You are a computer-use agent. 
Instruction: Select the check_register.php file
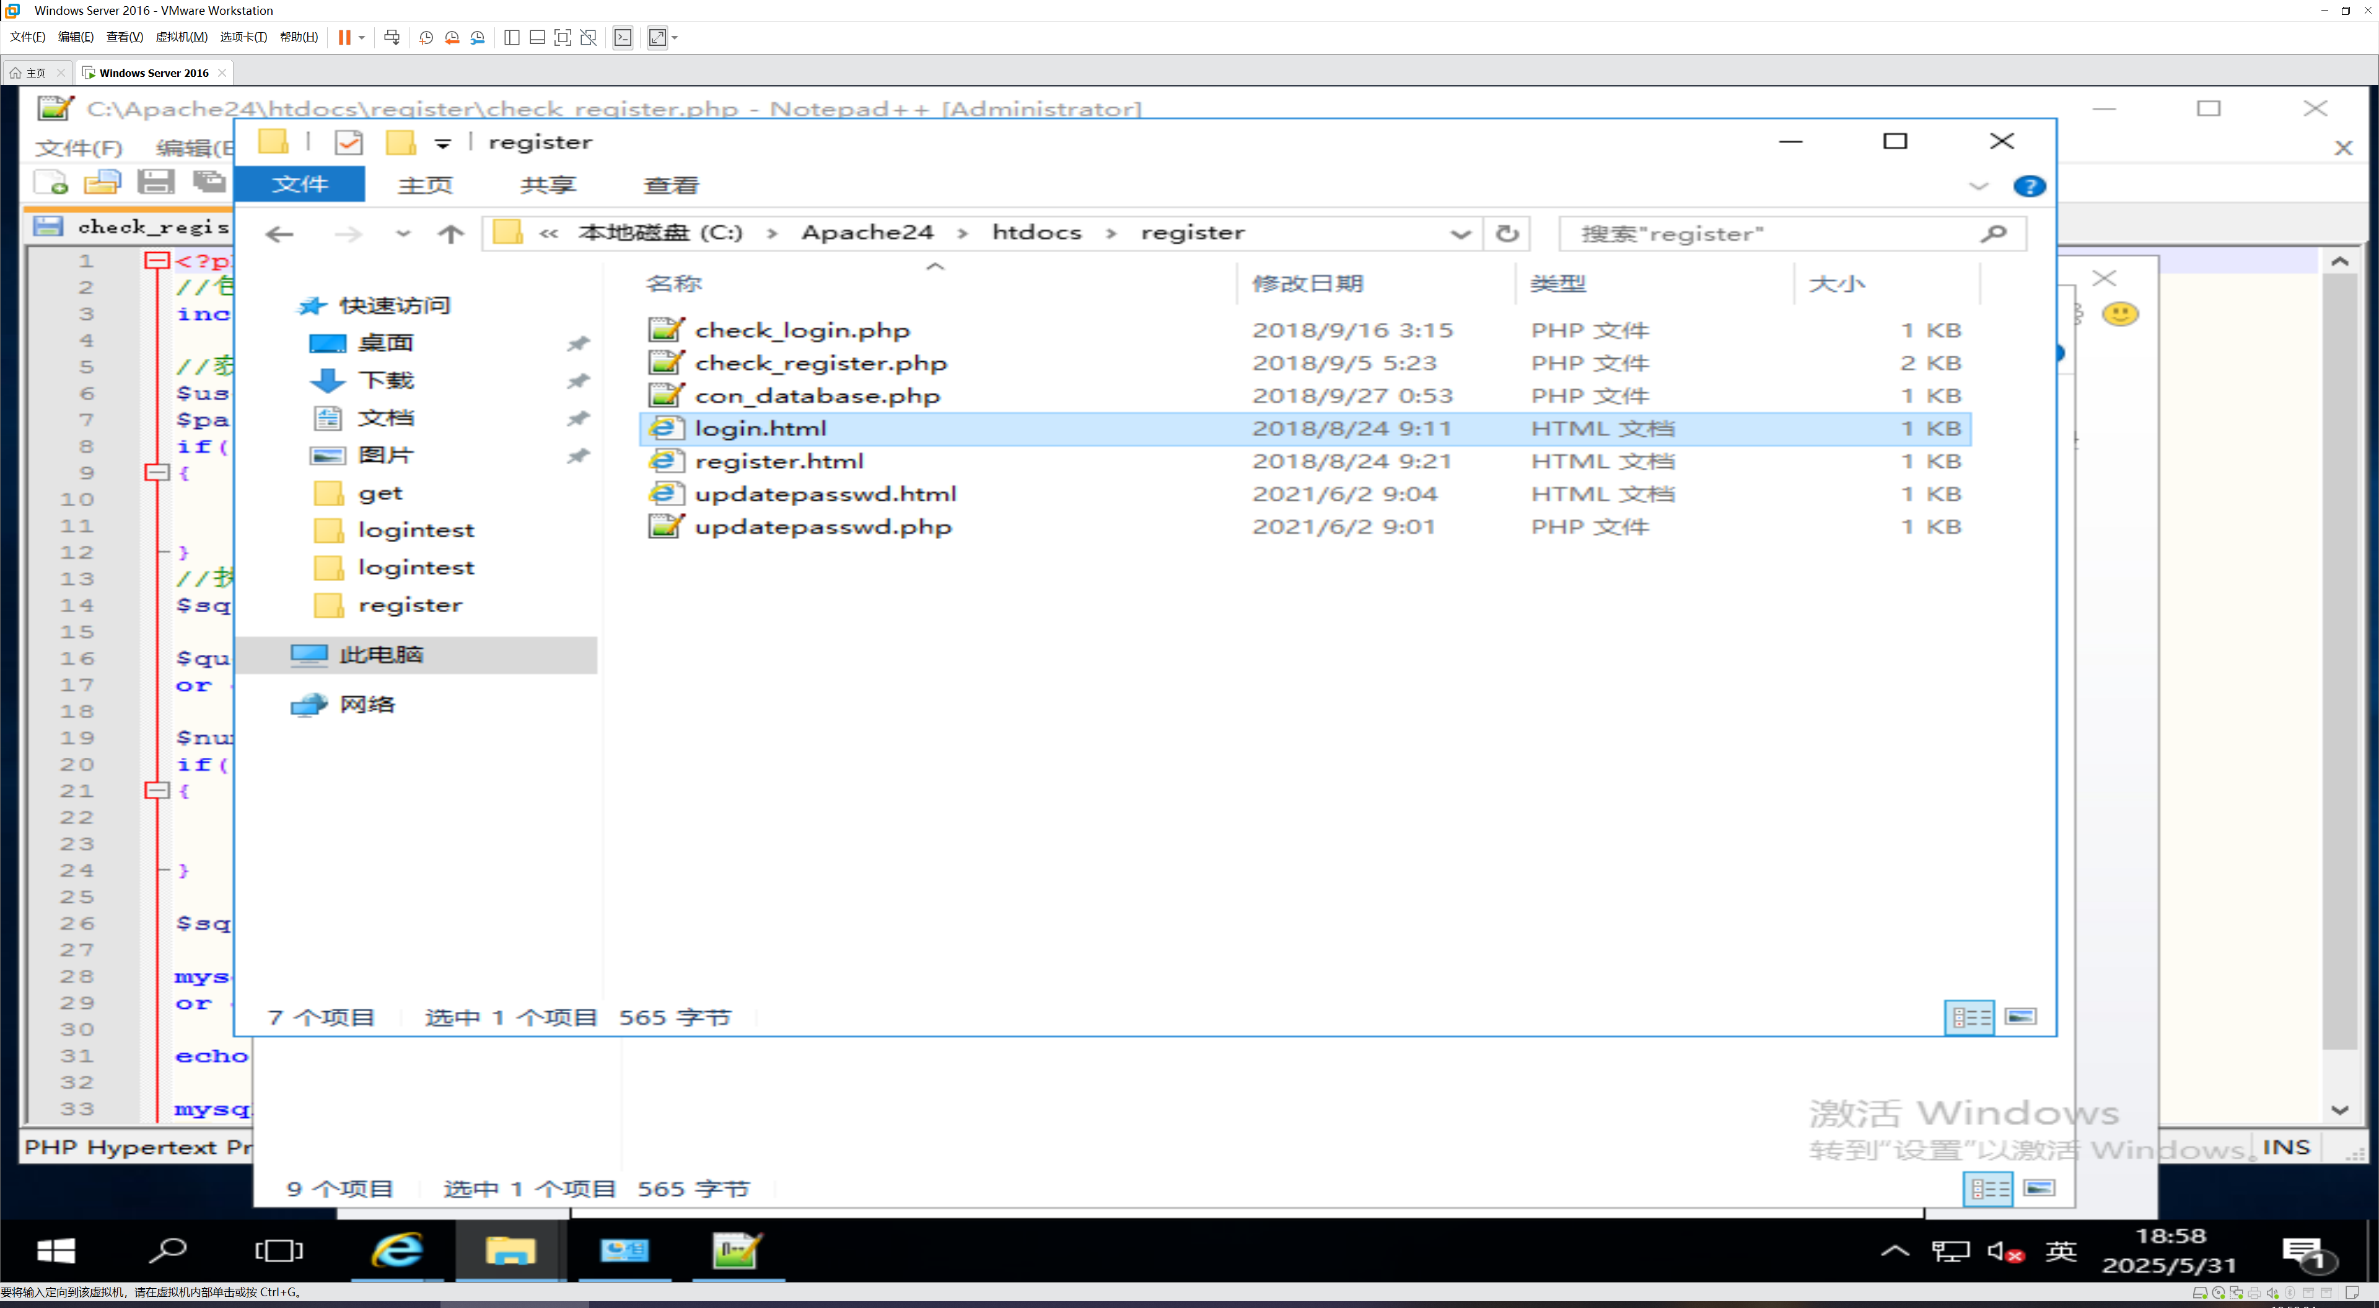coord(820,363)
